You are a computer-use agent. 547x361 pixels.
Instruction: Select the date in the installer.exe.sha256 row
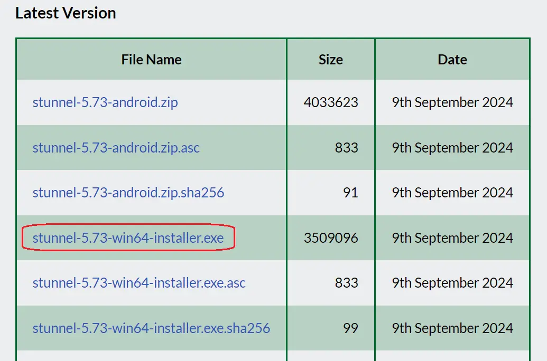[452, 328]
